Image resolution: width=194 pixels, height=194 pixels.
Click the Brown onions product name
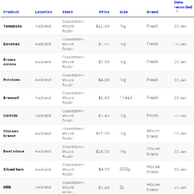click(x=9, y=62)
